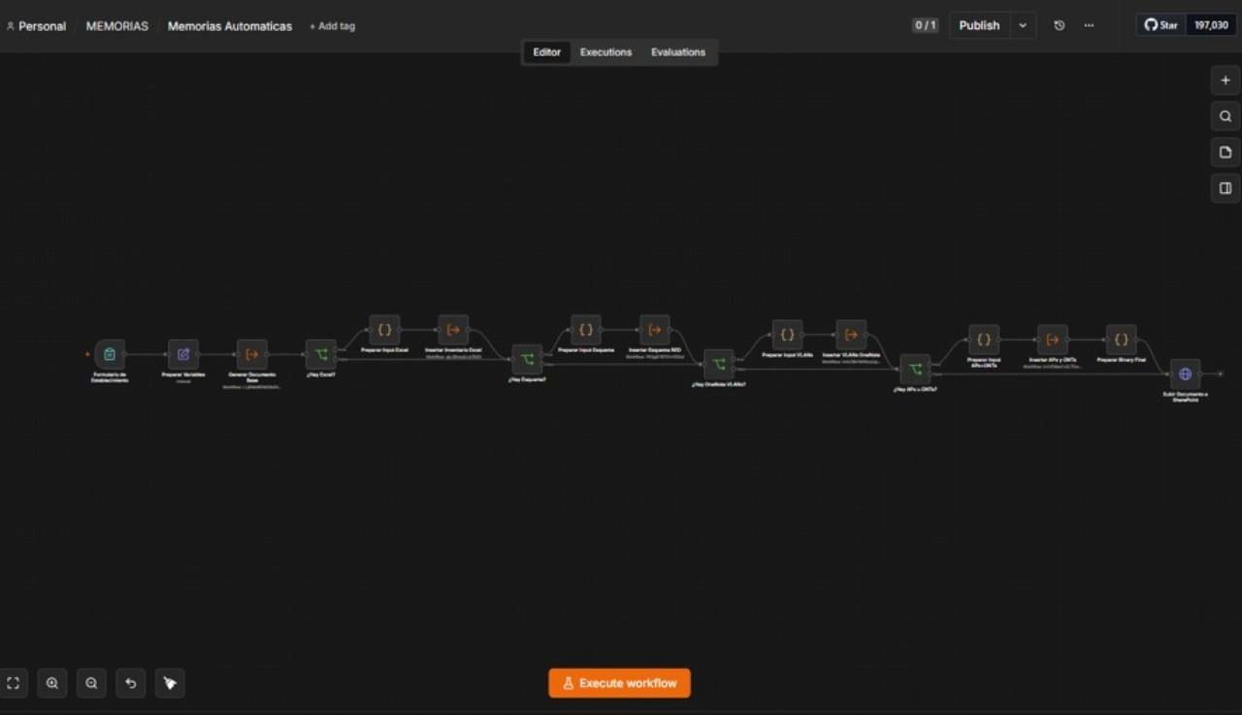Select the Insertar VLANs OneNote node
This screenshot has height=715, width=1242.
click(x=851, y=335)
